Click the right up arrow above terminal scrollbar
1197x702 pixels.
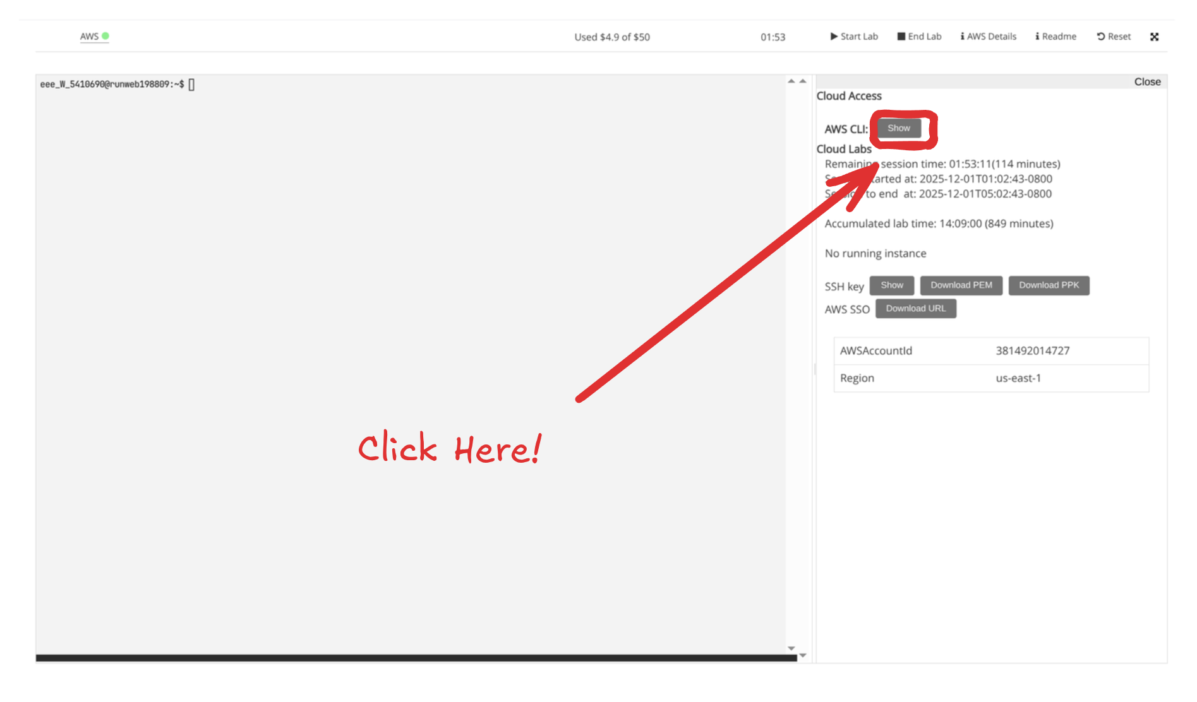tap(803, 81)
